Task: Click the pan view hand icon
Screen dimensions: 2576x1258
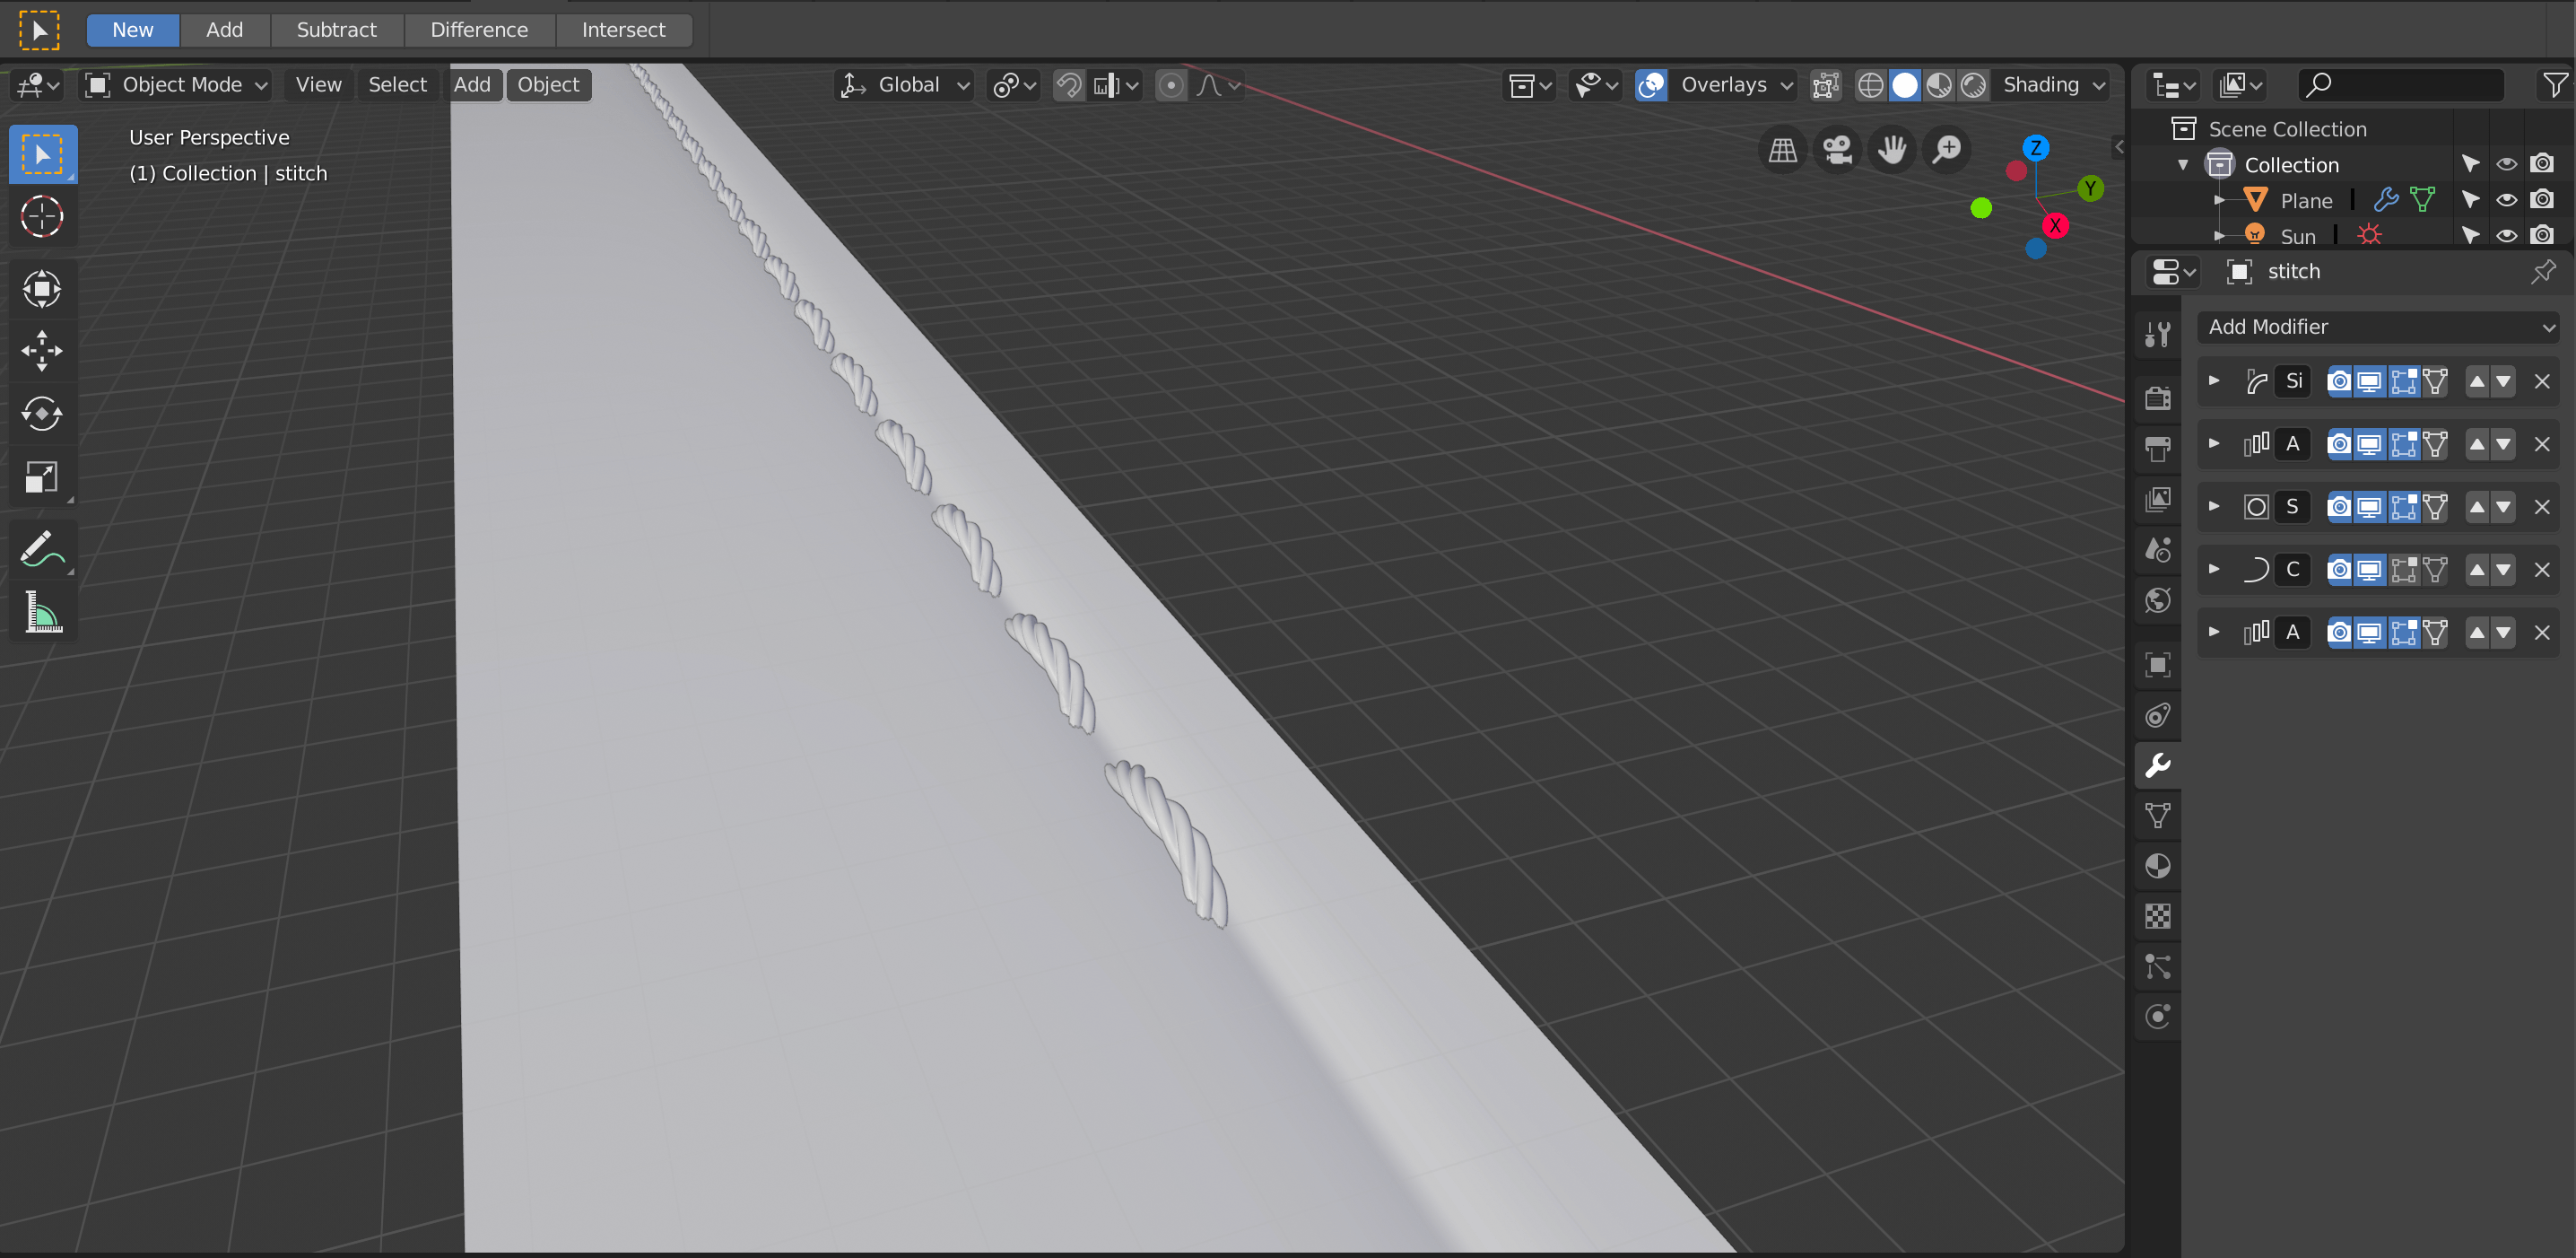Action: (x=1892, y=150)
